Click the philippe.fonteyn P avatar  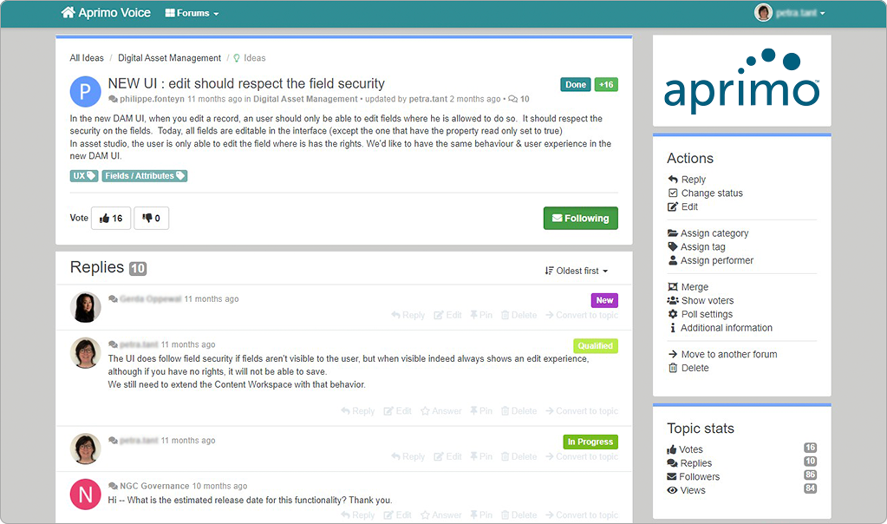[x=86, y=92]
